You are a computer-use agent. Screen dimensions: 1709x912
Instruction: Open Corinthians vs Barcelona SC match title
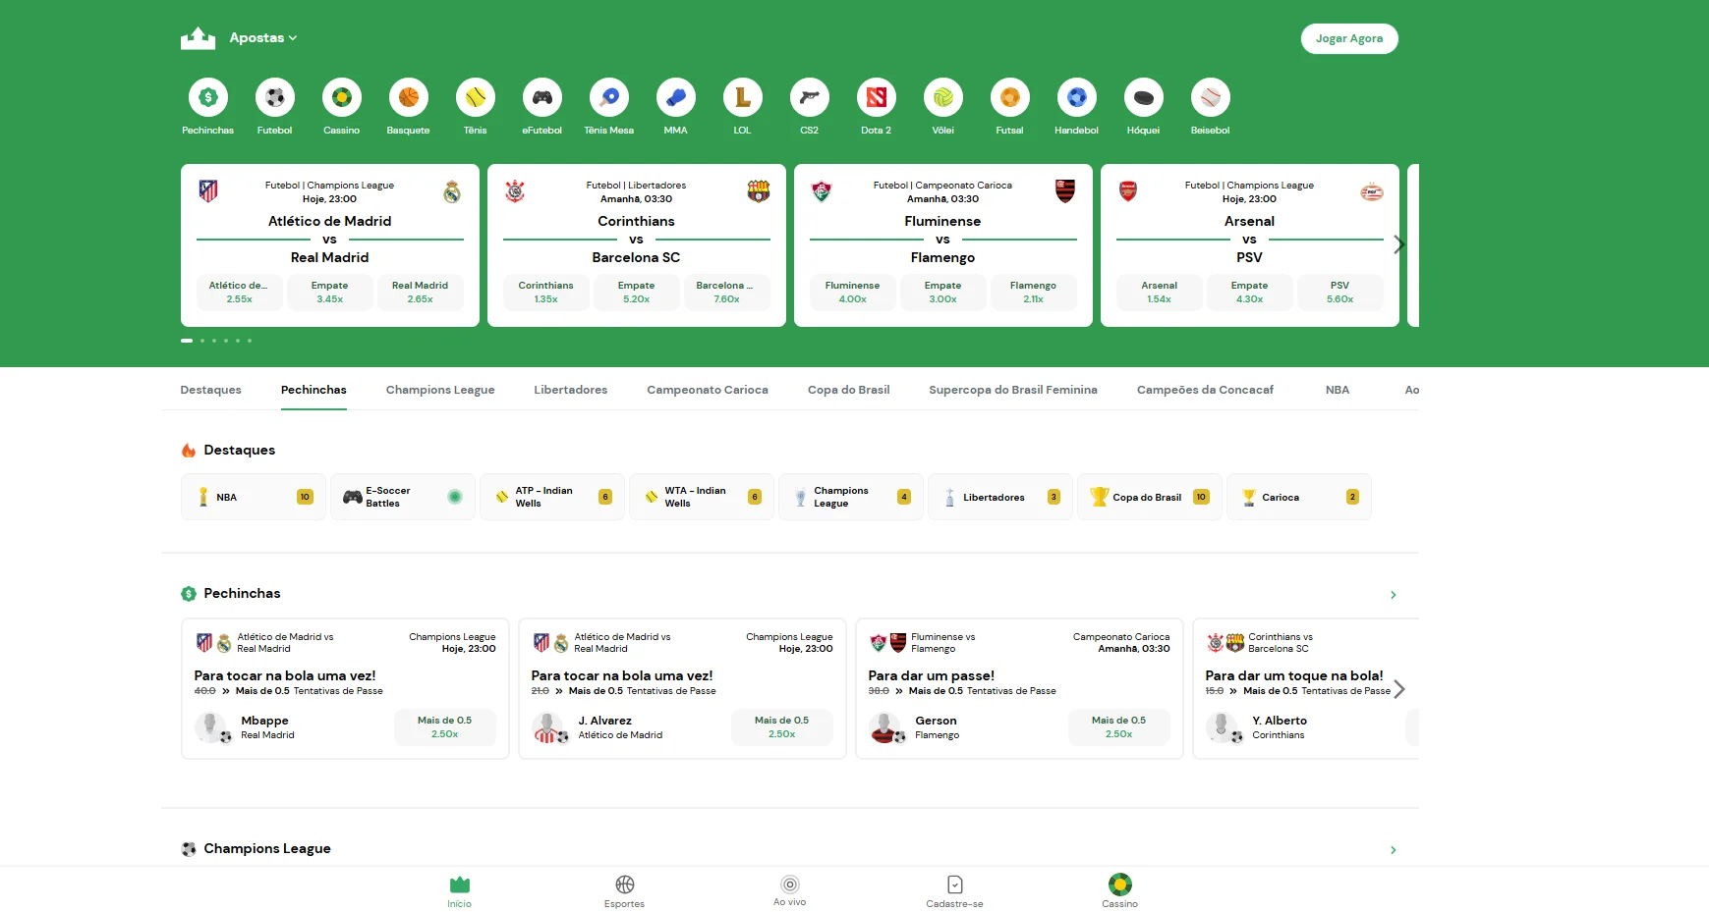(x=636, y=240)
